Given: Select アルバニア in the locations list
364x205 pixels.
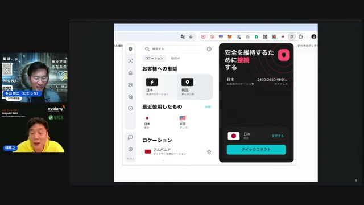Looking at the screenshot, I should [177, 151].
